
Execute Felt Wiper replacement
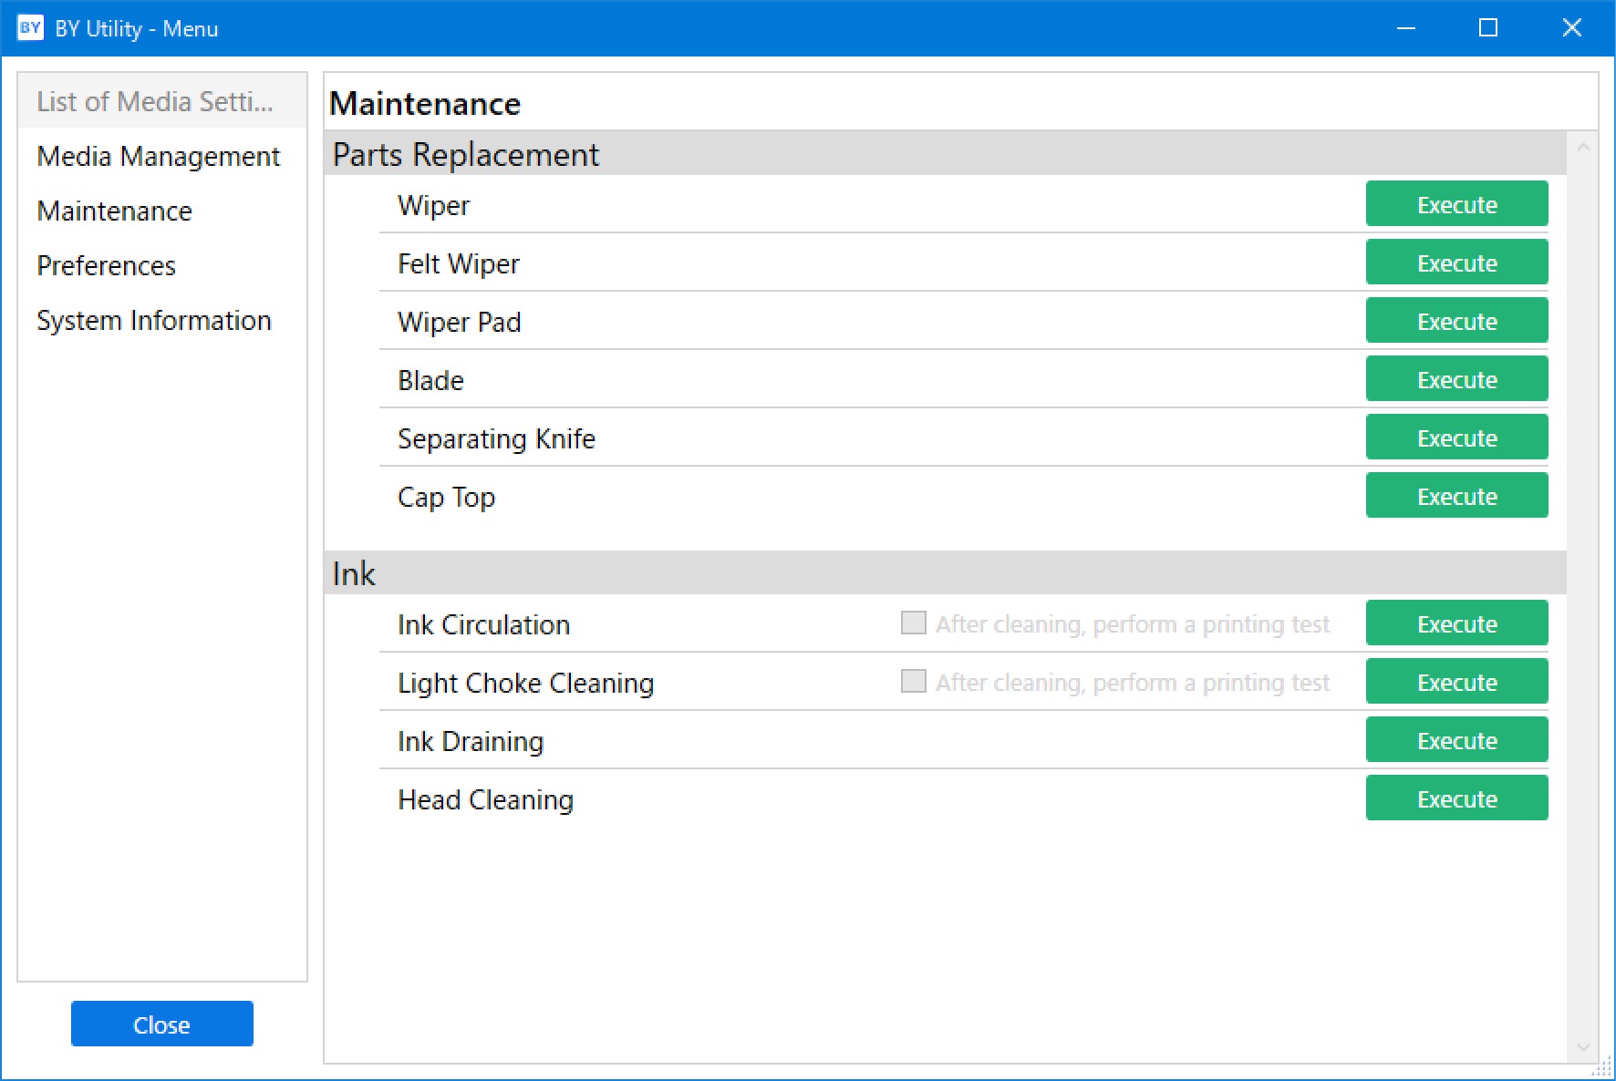pyautogui.click(x=1455, y=263)
